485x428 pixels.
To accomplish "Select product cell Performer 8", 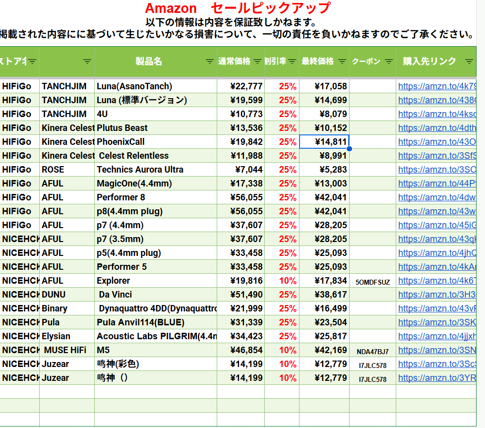I will click(156, 197).
